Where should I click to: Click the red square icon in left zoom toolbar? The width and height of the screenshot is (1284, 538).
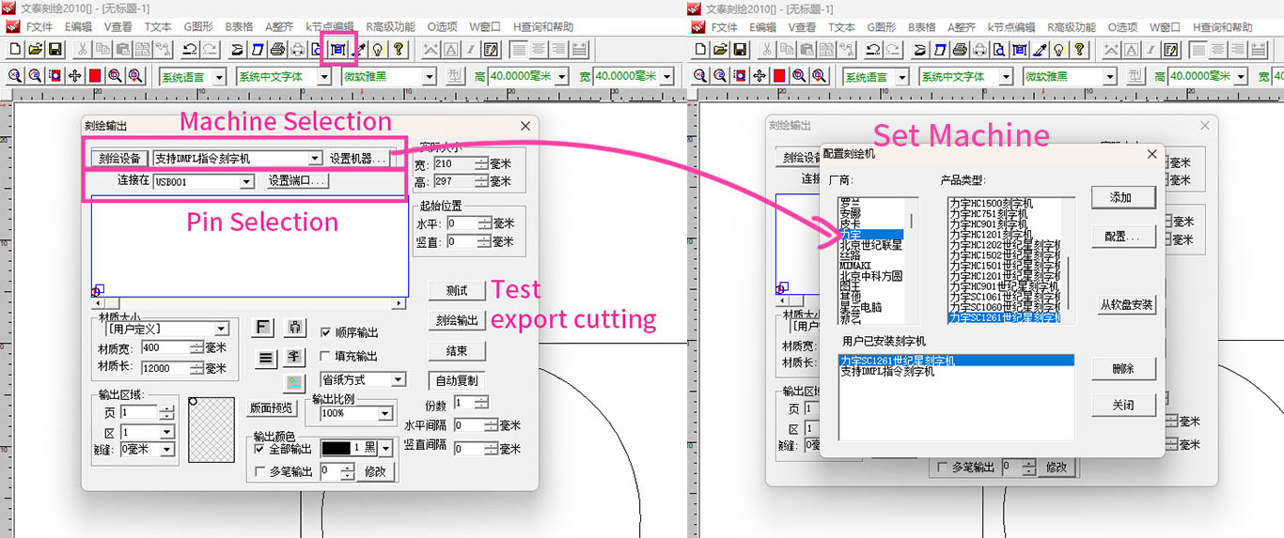(94, 76)
